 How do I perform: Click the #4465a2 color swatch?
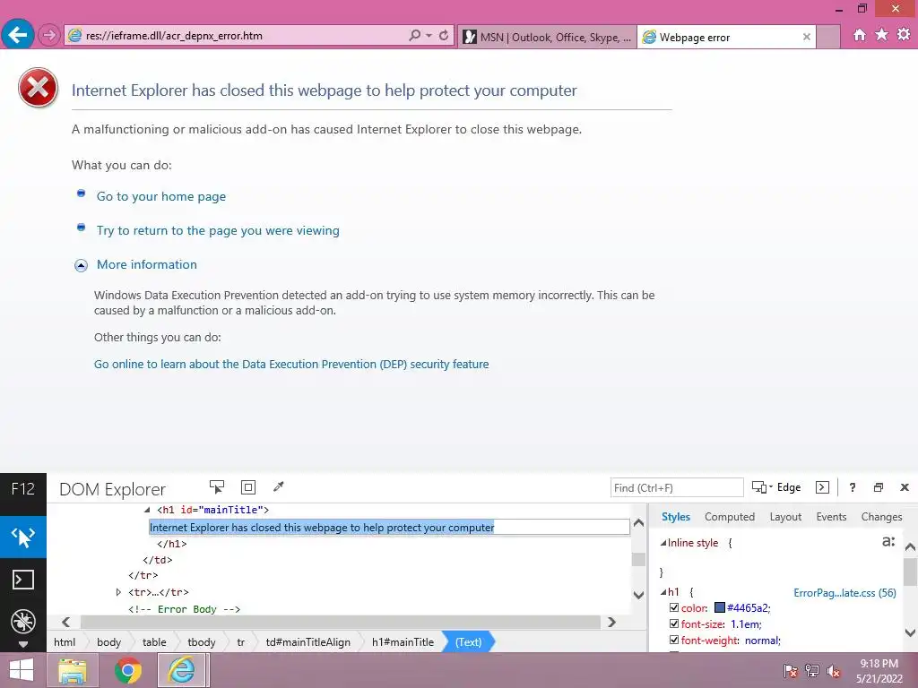[x=720, y=608]
